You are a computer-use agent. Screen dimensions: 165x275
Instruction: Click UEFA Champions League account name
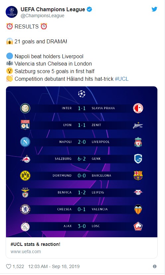[x=53, y=9]
